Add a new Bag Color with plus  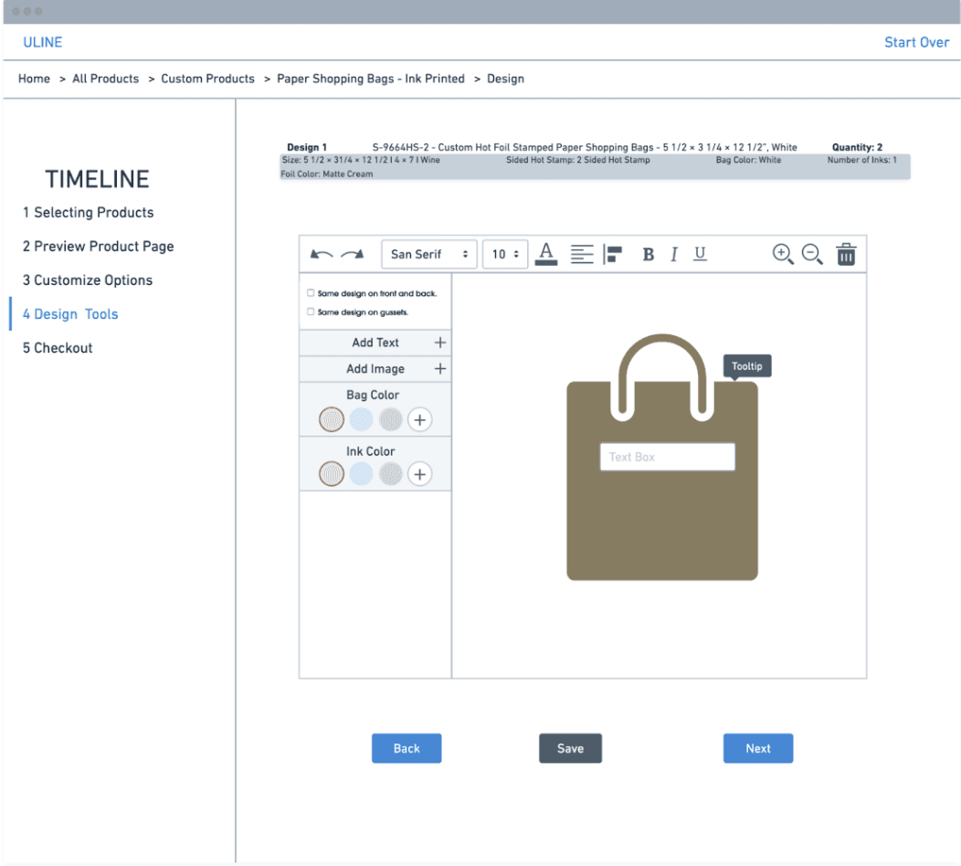(420, 420)
